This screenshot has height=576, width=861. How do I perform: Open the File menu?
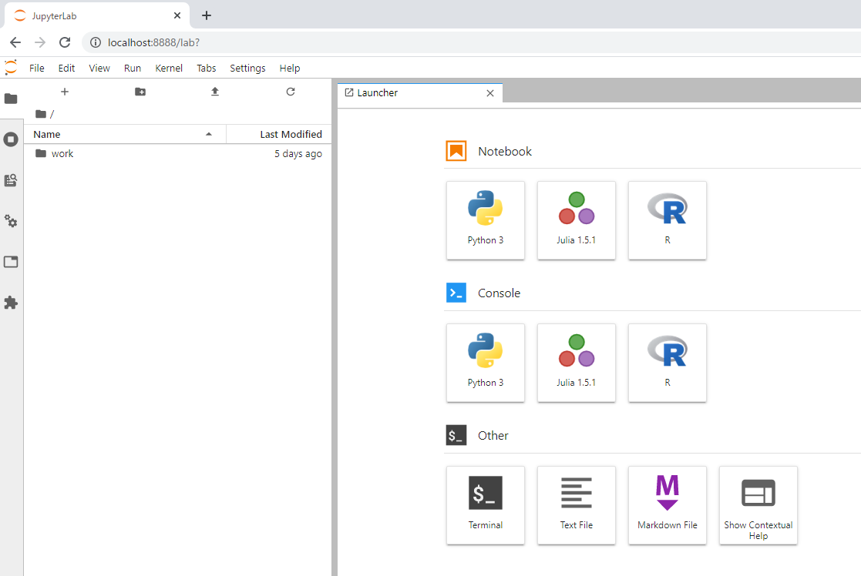click(x=37, y=68)
